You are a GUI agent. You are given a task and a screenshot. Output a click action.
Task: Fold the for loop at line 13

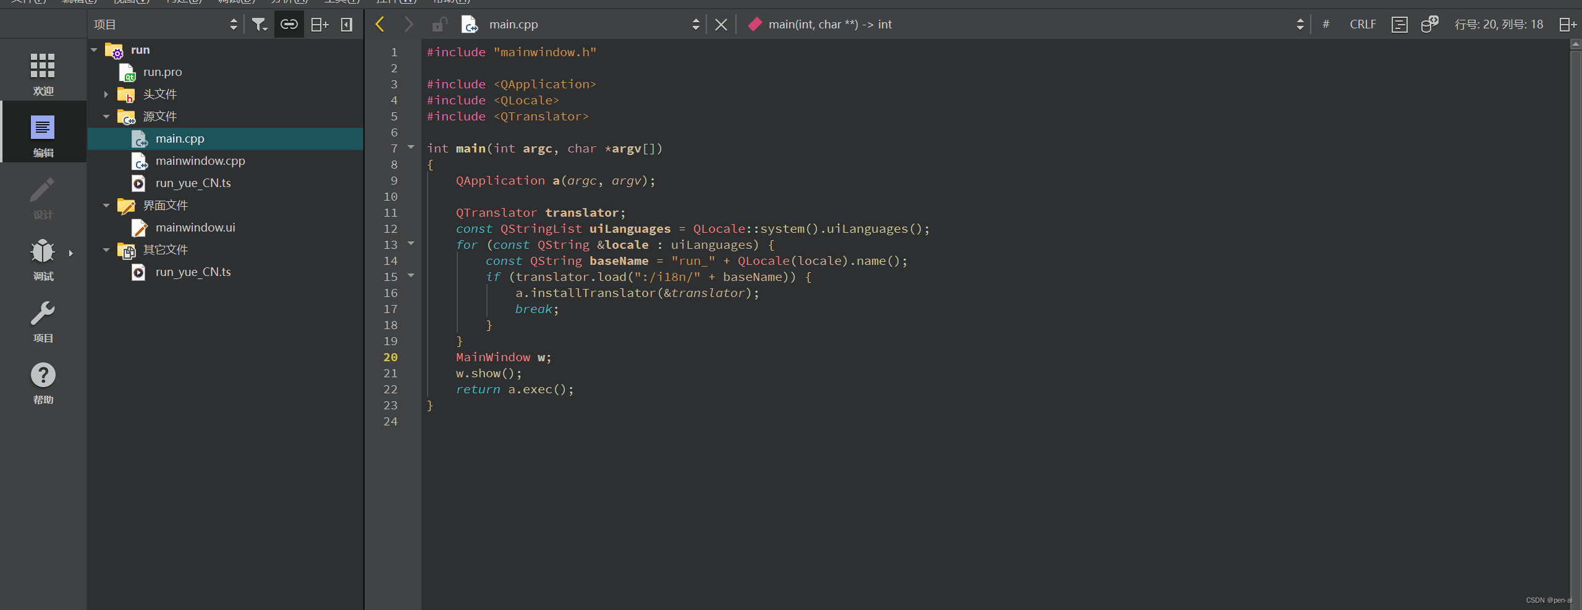coord(411,244)
